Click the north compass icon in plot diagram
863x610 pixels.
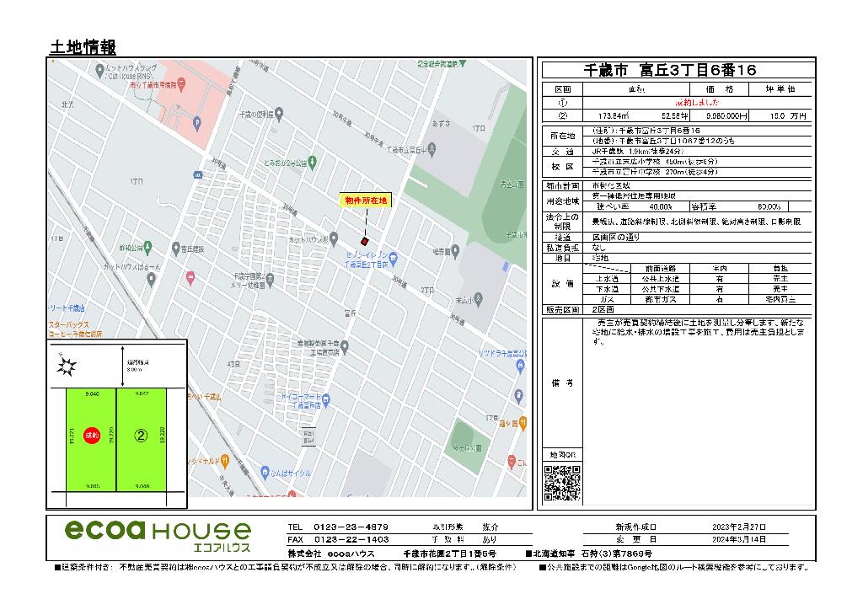67,367
